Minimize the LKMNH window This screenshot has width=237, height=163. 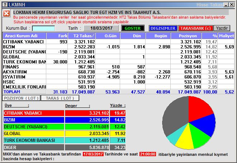[226, 5]
